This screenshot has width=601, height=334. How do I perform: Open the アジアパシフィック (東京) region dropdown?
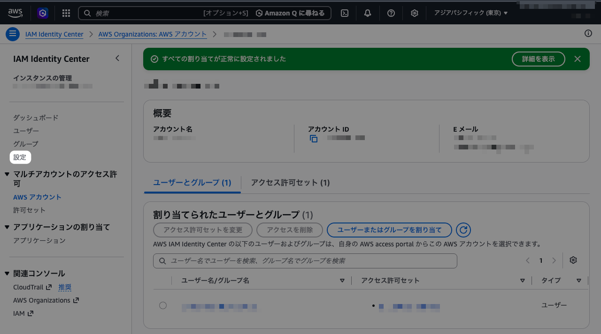pos(471,13)
